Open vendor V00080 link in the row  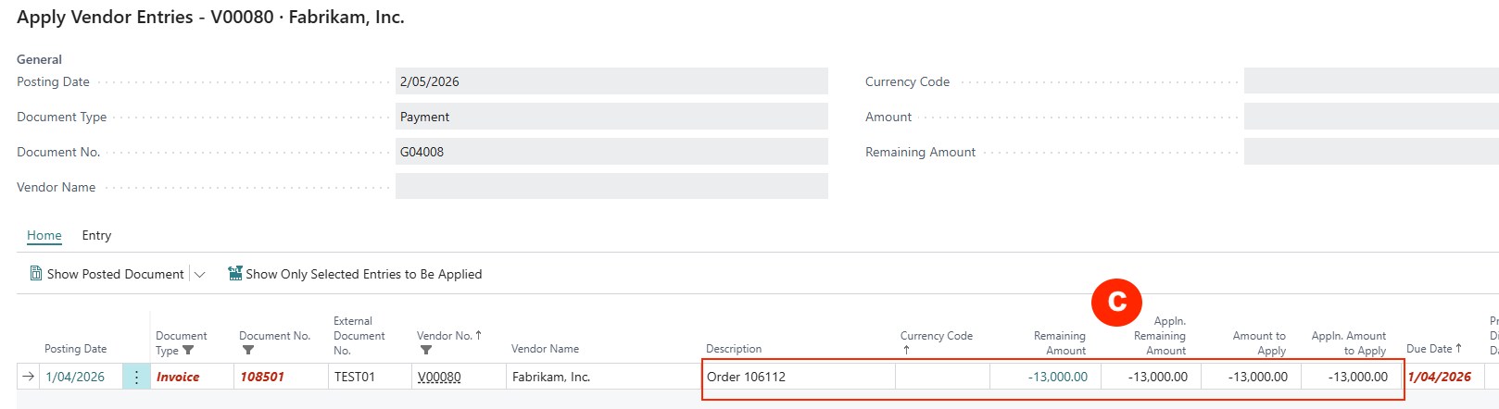coord(439,377)
